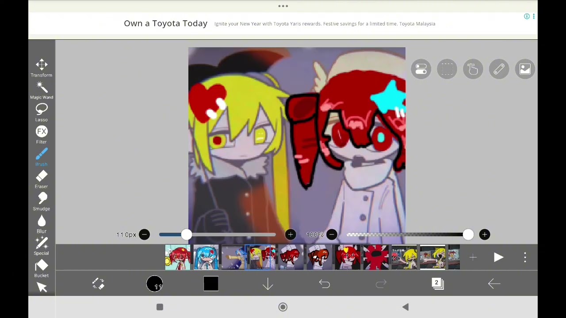Open the brush size 11 settings circle

pyautogui.click(x=155, y=284)
